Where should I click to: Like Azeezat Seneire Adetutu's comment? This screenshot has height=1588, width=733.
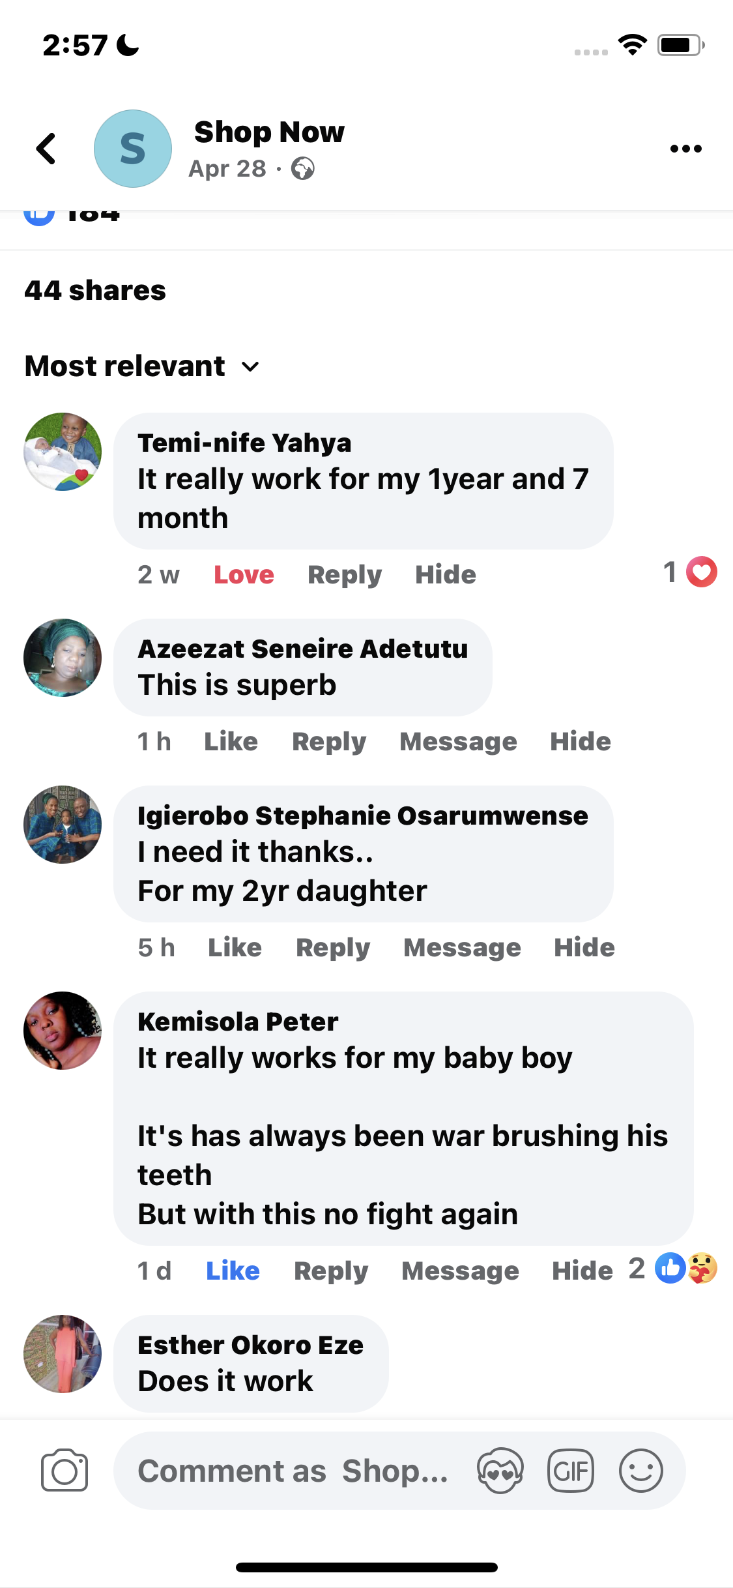[x=231, y=742]
